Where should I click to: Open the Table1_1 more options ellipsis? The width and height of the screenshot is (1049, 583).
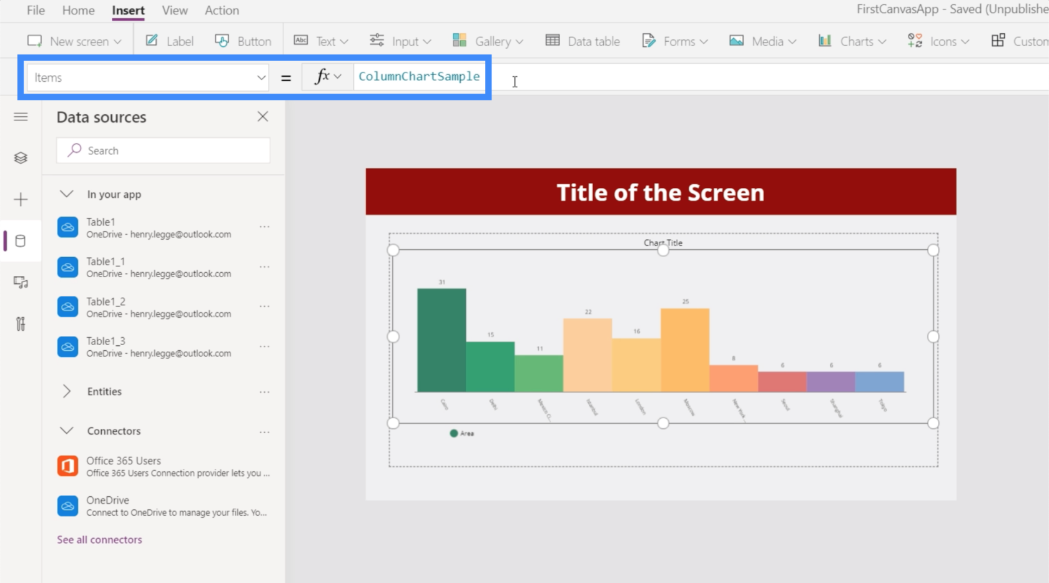265,267
